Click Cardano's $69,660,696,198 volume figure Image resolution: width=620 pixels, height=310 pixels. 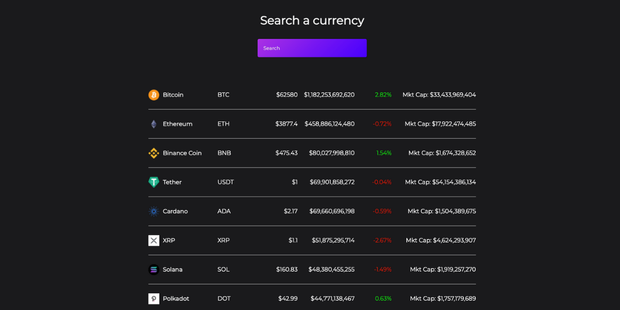[x=332, y=211]
